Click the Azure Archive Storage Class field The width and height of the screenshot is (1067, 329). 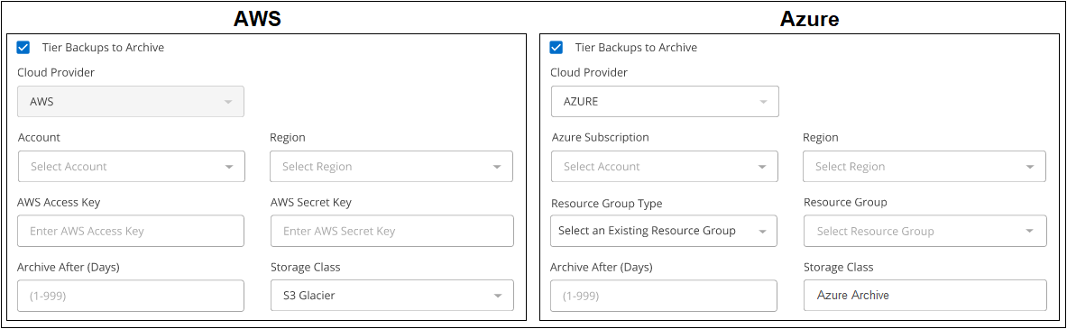924,296
